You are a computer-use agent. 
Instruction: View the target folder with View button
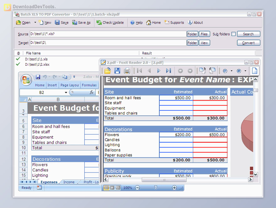[x=204, y=43]
